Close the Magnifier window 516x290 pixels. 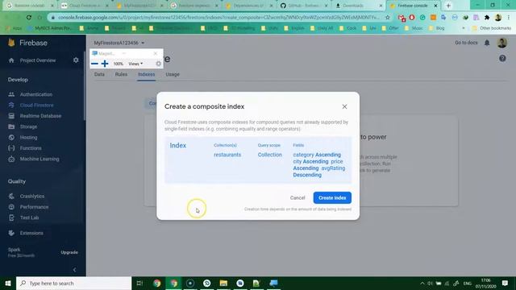point(156,53)
